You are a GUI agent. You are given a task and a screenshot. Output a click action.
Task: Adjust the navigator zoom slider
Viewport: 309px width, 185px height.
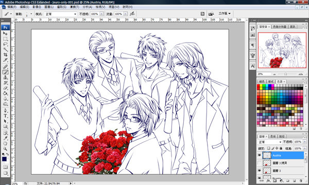click(x=286, y=74)
